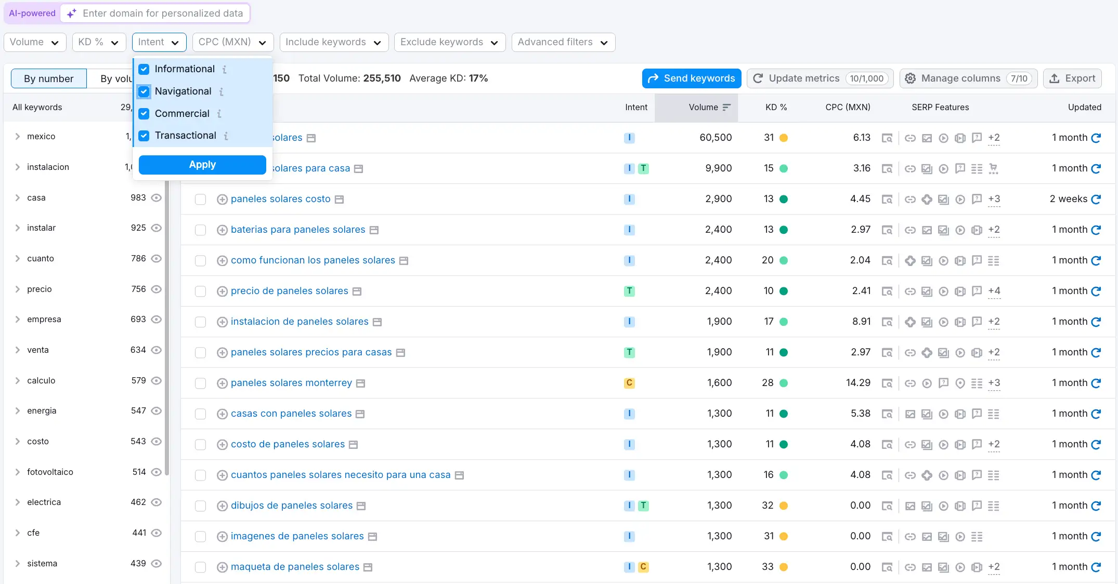Image resolution: width=1118 pixels, height=584 pixels.
Task: Click SERP snapshot icon beside casas con paneles solares
Action: click(360, 414)
